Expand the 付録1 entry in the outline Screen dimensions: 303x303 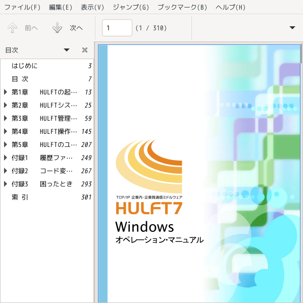(x=6, y=158)
